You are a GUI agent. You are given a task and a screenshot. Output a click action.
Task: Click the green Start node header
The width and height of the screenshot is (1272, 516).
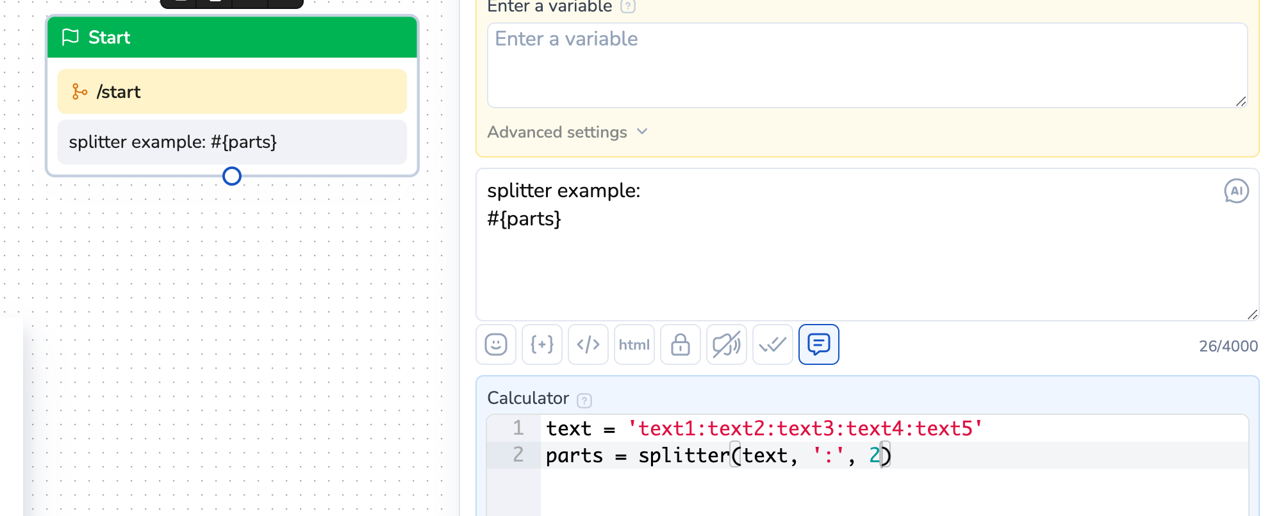(232, 37)
